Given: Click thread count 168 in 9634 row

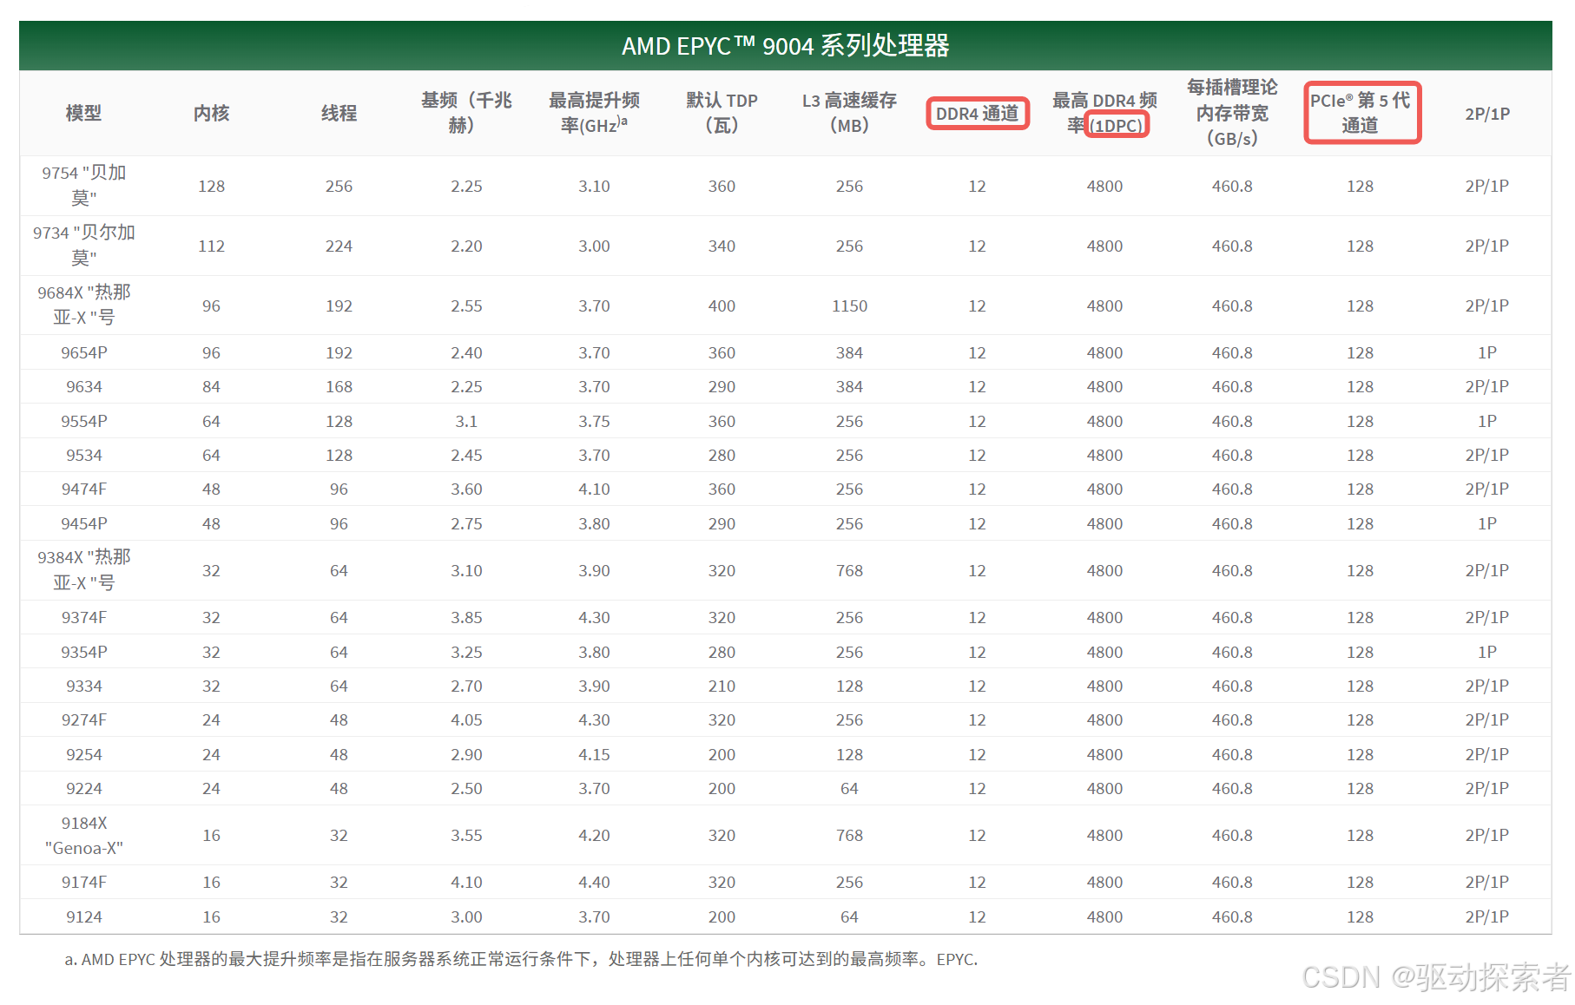Looking at the screenshot, I should tap(339, 386).
